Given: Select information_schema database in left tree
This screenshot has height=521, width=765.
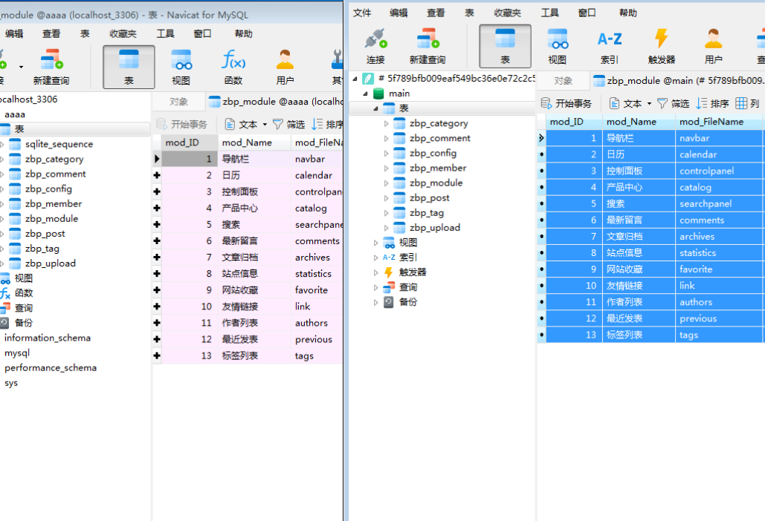Looking at the screenshot, I should (x=48, y=338).
